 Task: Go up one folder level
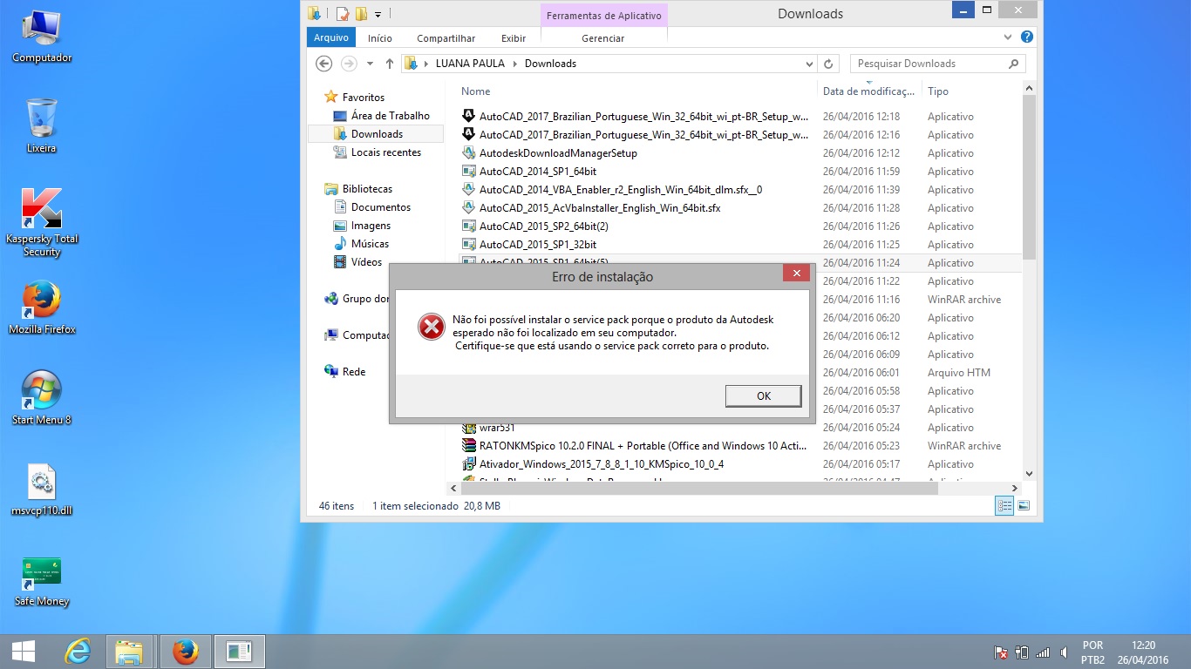click(389, 64)
